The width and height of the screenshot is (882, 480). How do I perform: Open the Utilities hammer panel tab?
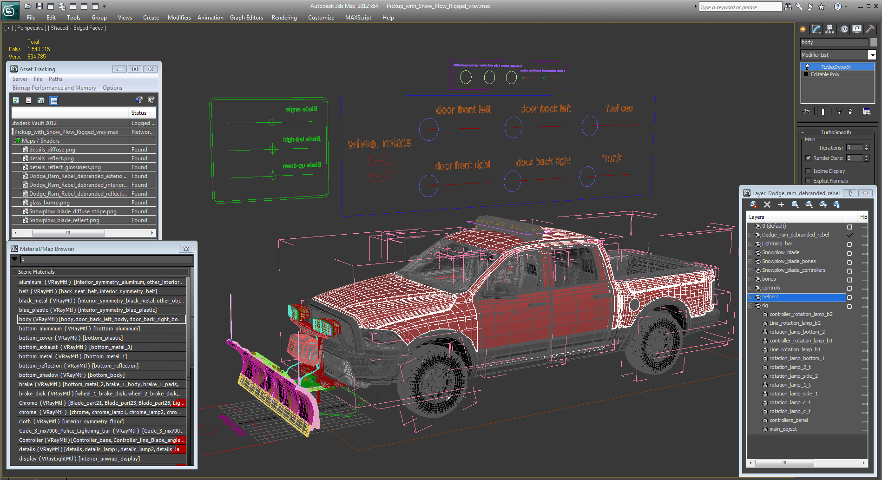870,29
